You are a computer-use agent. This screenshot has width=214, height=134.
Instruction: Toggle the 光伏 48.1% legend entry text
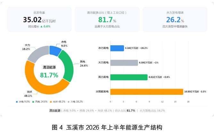(59, 102)
